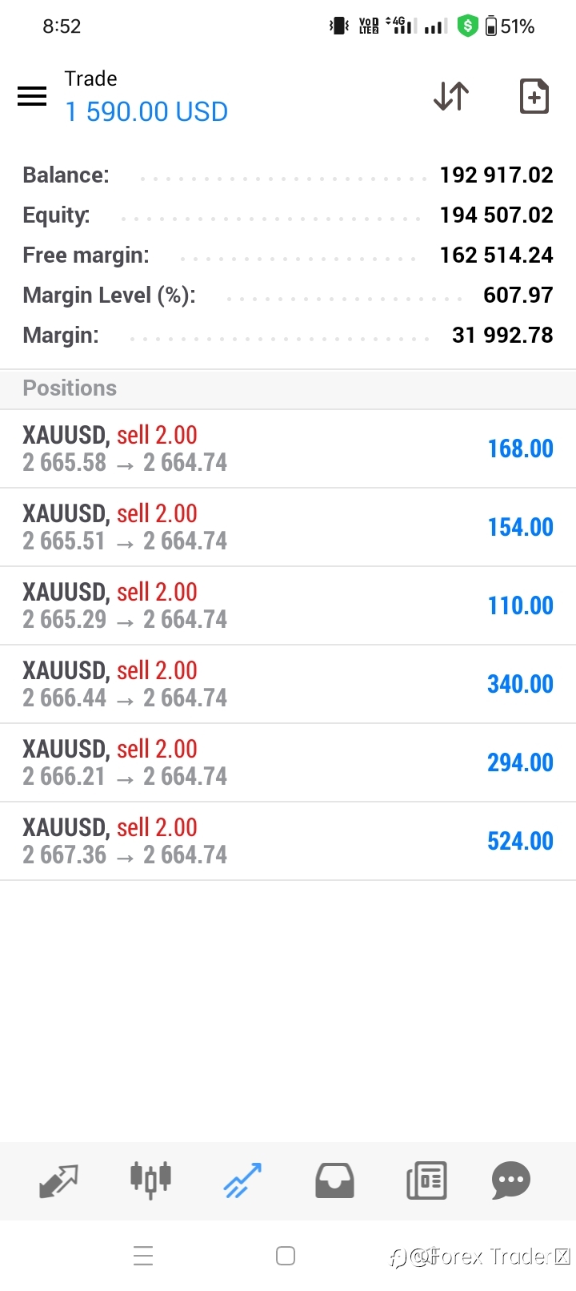576x1291 pixels.
Task: Open the History inbox icon
Action: 334,1180
